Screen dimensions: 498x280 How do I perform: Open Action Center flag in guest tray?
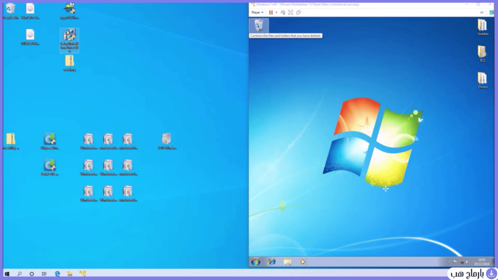(x=455, y=262)
